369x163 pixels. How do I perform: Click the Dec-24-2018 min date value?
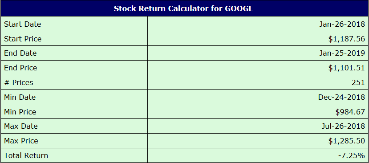pyautogui.click(x=341, y=97)
